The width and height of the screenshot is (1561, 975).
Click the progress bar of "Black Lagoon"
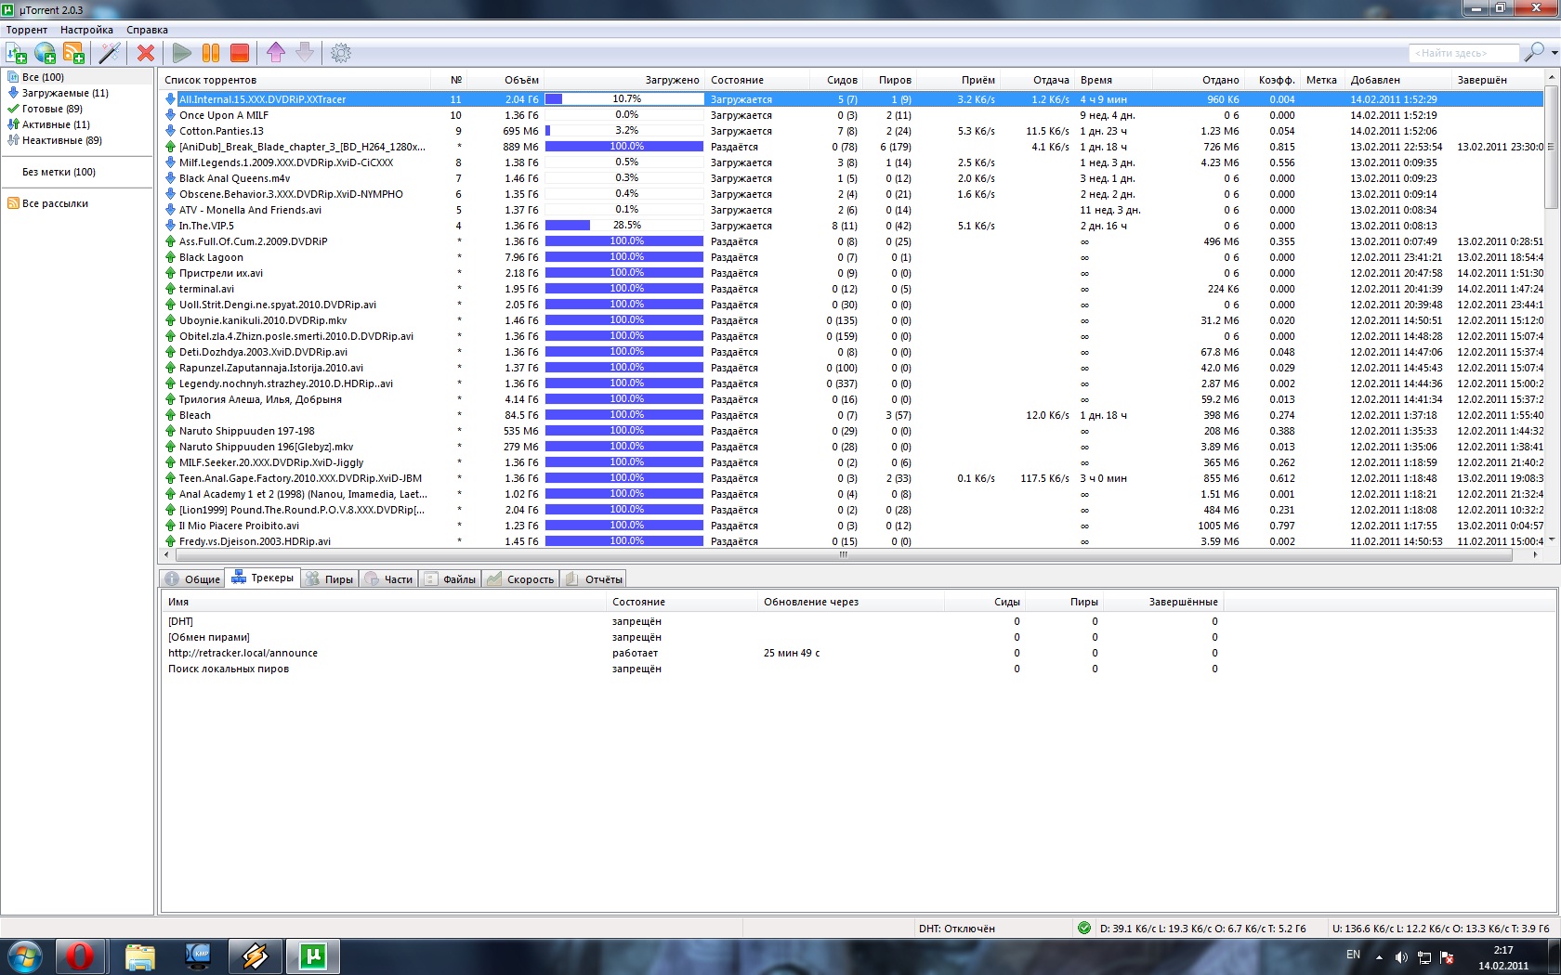point(624,257)
